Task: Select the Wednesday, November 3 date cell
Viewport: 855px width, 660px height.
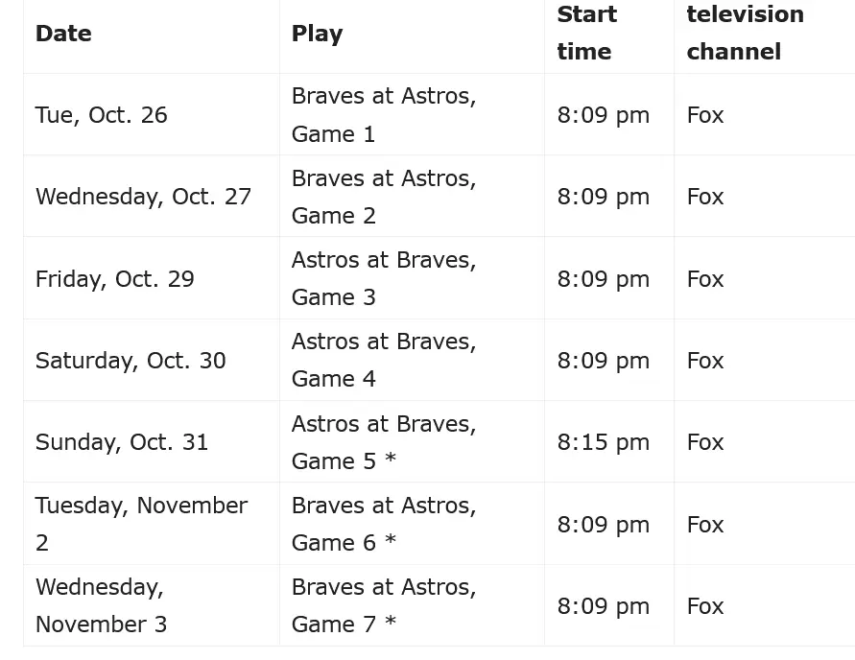Action: [x=101, y=605]
